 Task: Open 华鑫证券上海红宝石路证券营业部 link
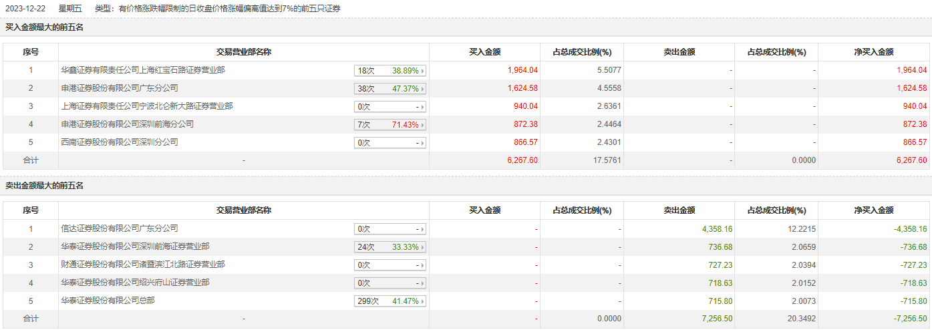[x=143, y=69]
